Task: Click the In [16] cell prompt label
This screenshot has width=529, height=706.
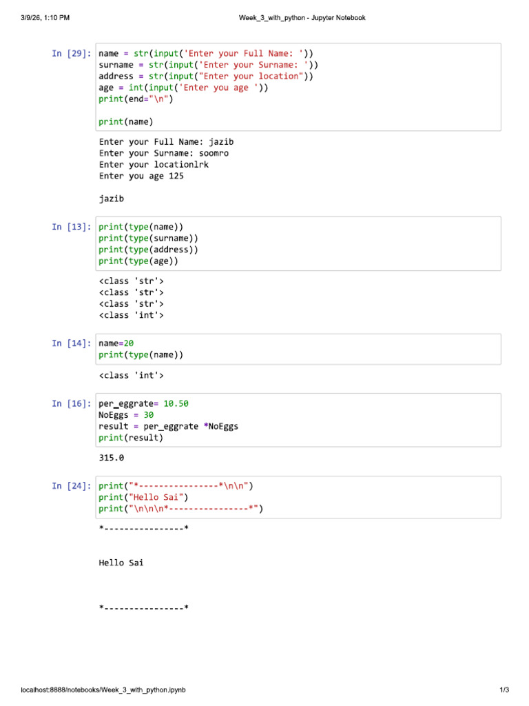Action: (72, 404)
